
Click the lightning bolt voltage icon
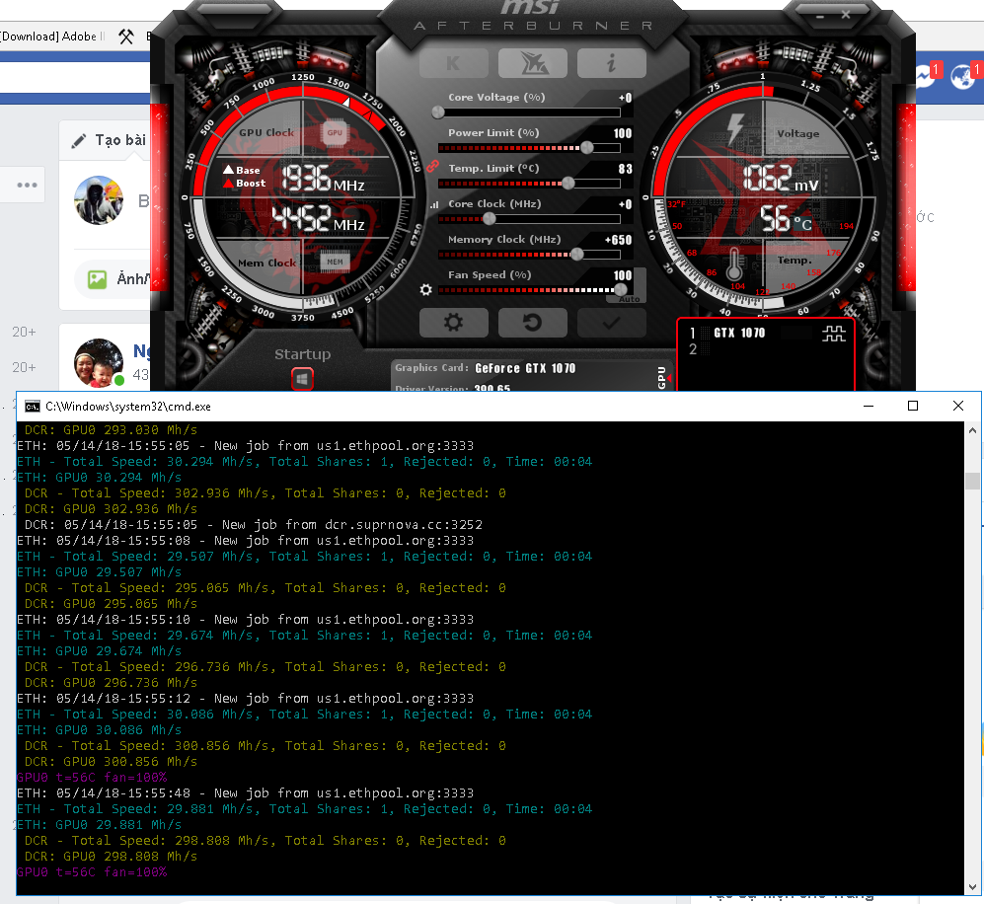pyautogui.click(x=735, y=128)
